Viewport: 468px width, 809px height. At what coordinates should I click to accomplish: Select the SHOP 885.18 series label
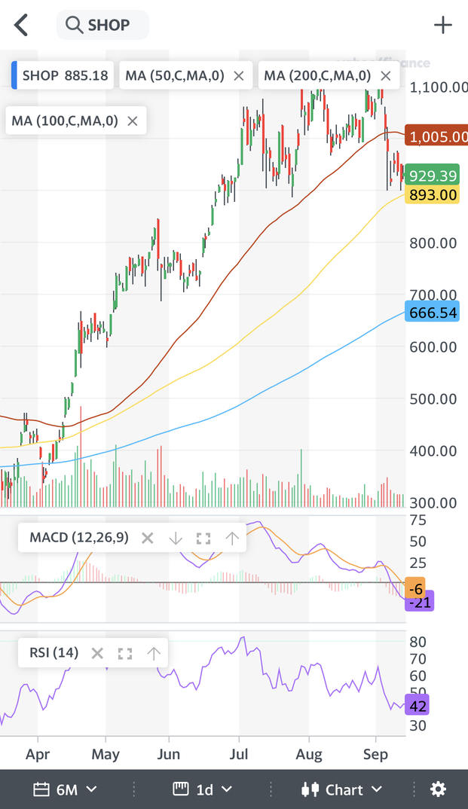tap(64, 75)
